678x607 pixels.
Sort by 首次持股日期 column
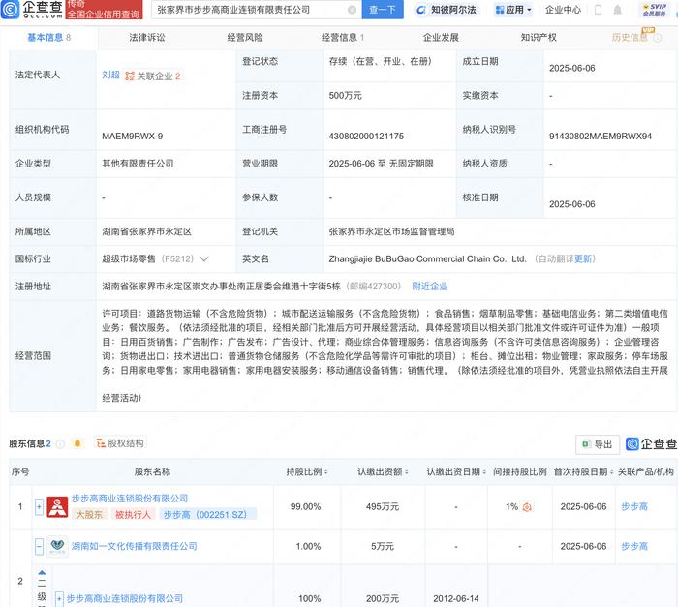[x=611, y=472]
